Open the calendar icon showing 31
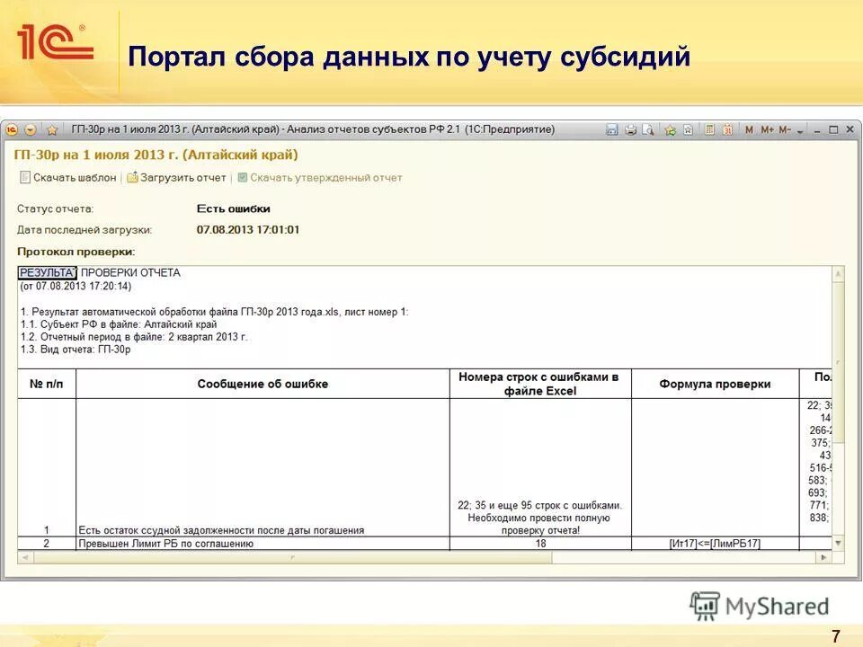863x647 pixels. (727, 129)
